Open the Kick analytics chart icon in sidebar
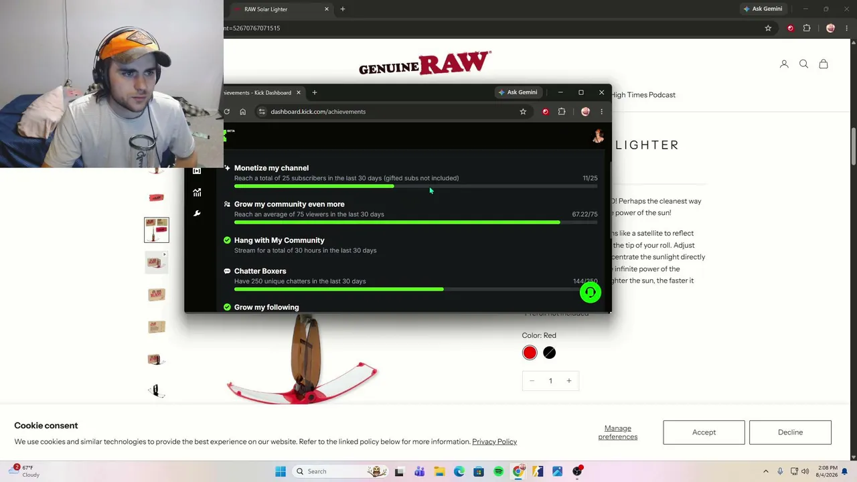 coord(197,193)
